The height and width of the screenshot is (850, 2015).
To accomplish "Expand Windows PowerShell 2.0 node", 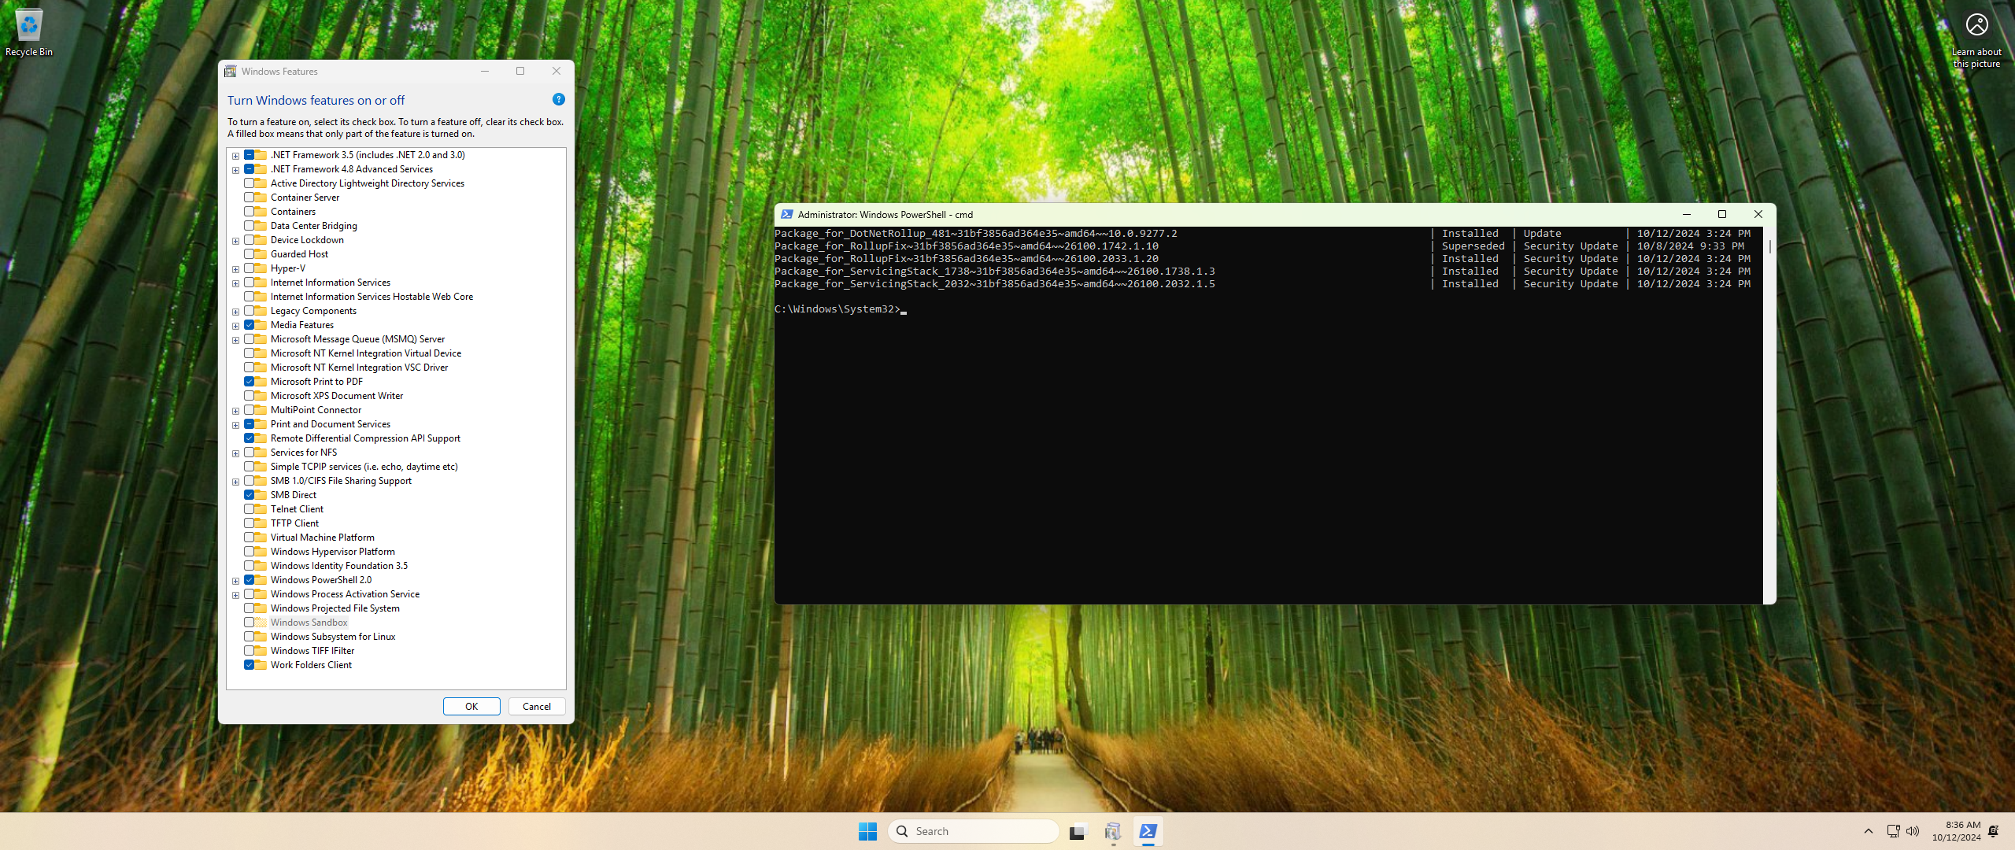I will pos(235,581).
